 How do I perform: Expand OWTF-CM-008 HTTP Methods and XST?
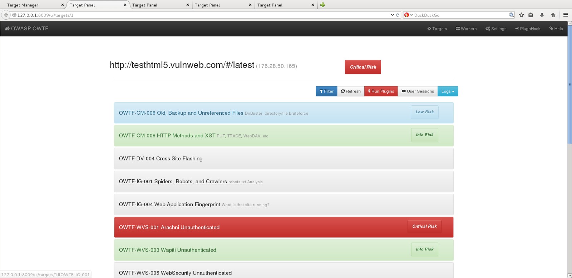pos(284,135)
